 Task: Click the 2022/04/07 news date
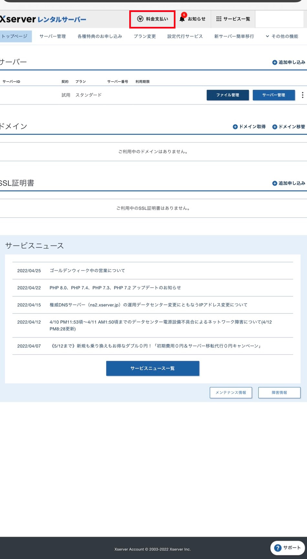(x=29, y=346)
